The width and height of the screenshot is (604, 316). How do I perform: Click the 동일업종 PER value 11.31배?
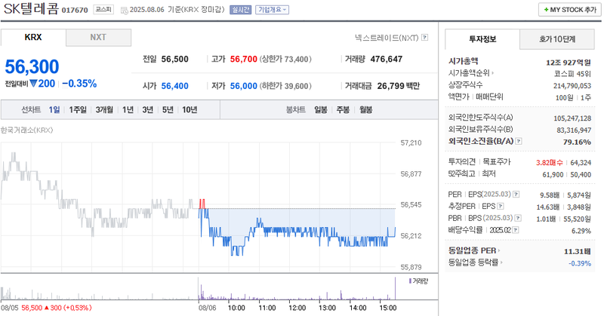(578, 251)
